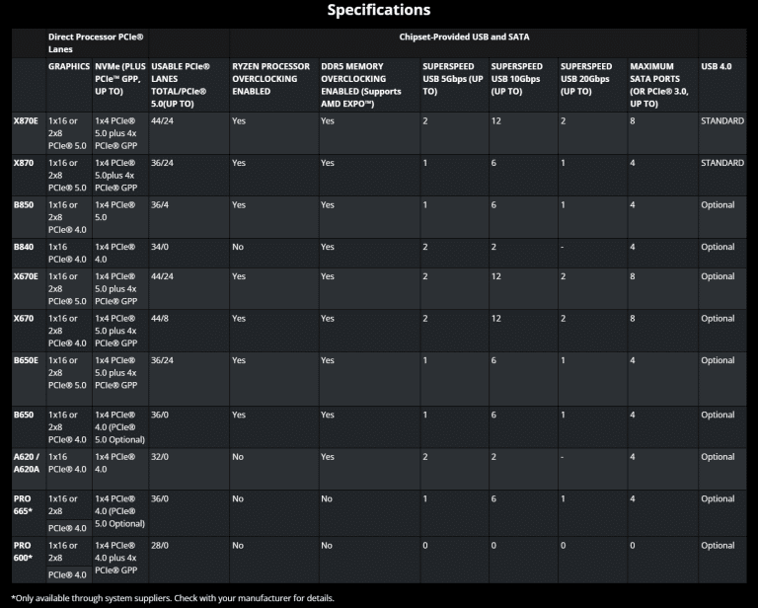The image size is (758, 608).
Task: Select the 44/8 usable lanes cell
Action: (x=161, y=319)
